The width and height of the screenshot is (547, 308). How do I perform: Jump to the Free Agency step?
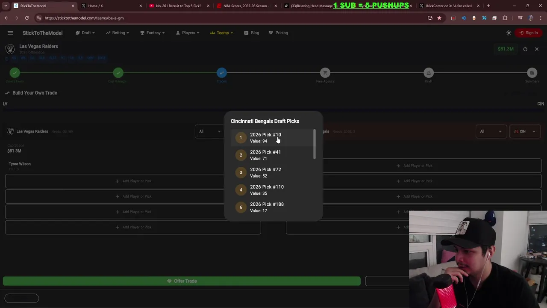[x=325, y=73]
